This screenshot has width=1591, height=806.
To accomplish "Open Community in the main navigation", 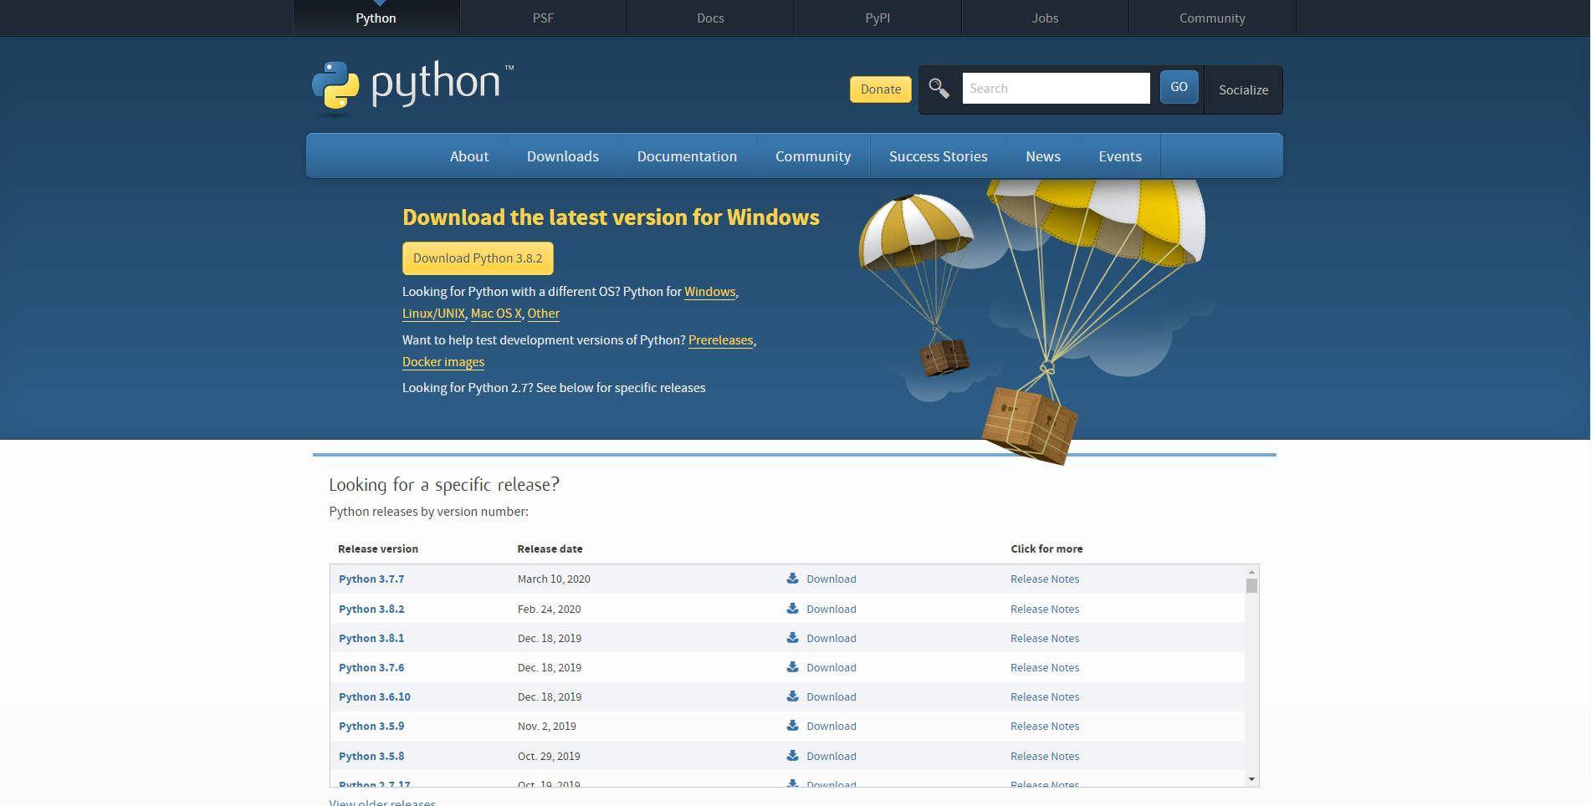I will 813,156.
